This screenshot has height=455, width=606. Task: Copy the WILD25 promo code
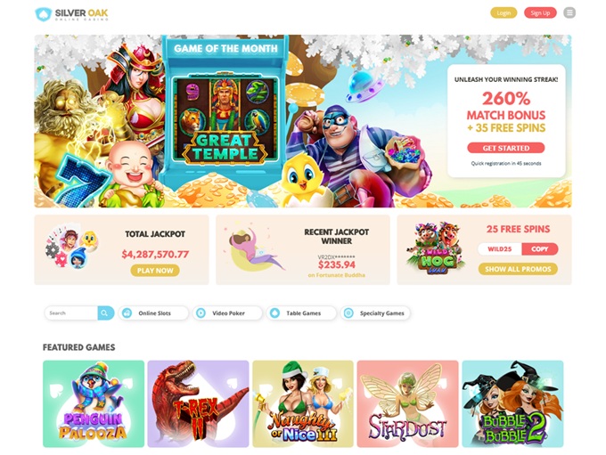(539, 249)
